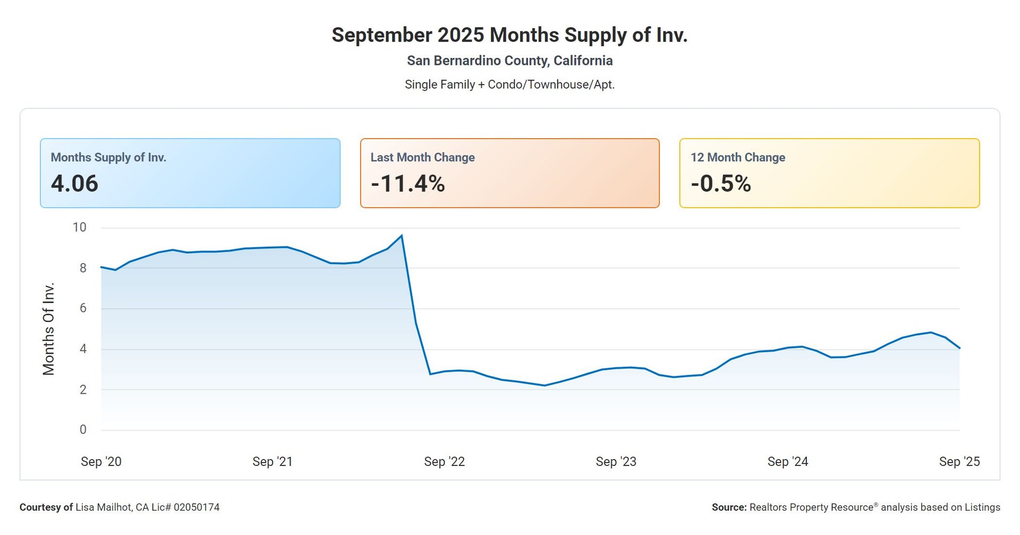Click the Lisa Mailhot courtesy credit
Image resolution: width=1020 pixels, height=535 pixels.
(x=120, y=507)
